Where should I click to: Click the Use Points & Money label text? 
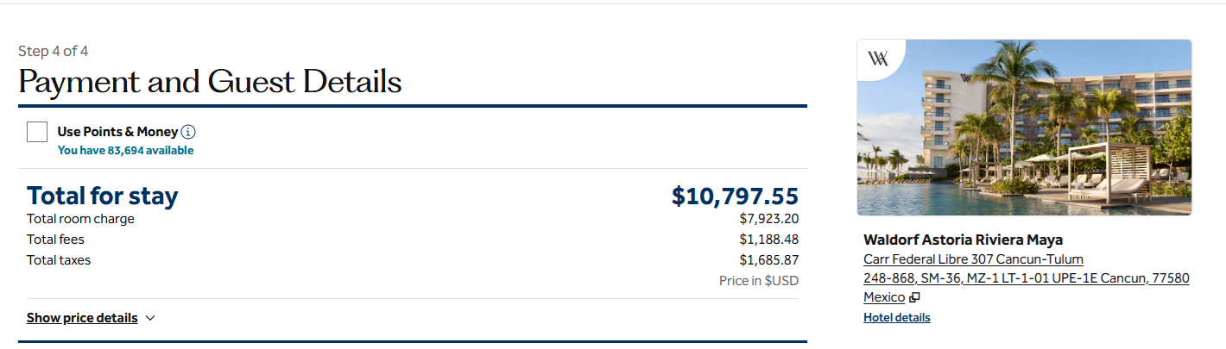[117, 132]
